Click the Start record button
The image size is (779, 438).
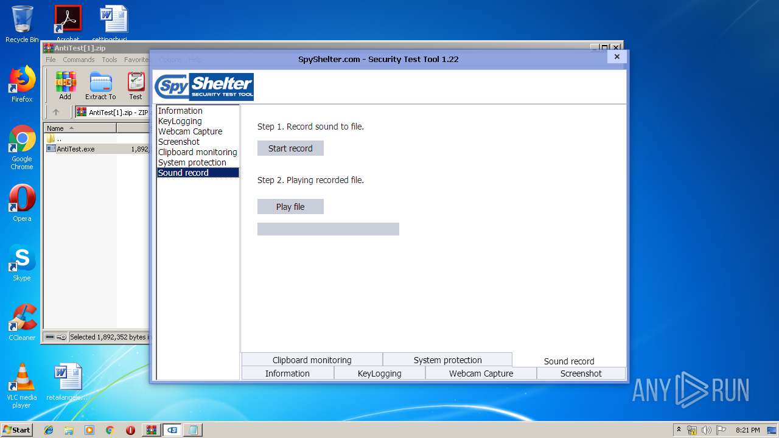point(290,148)
